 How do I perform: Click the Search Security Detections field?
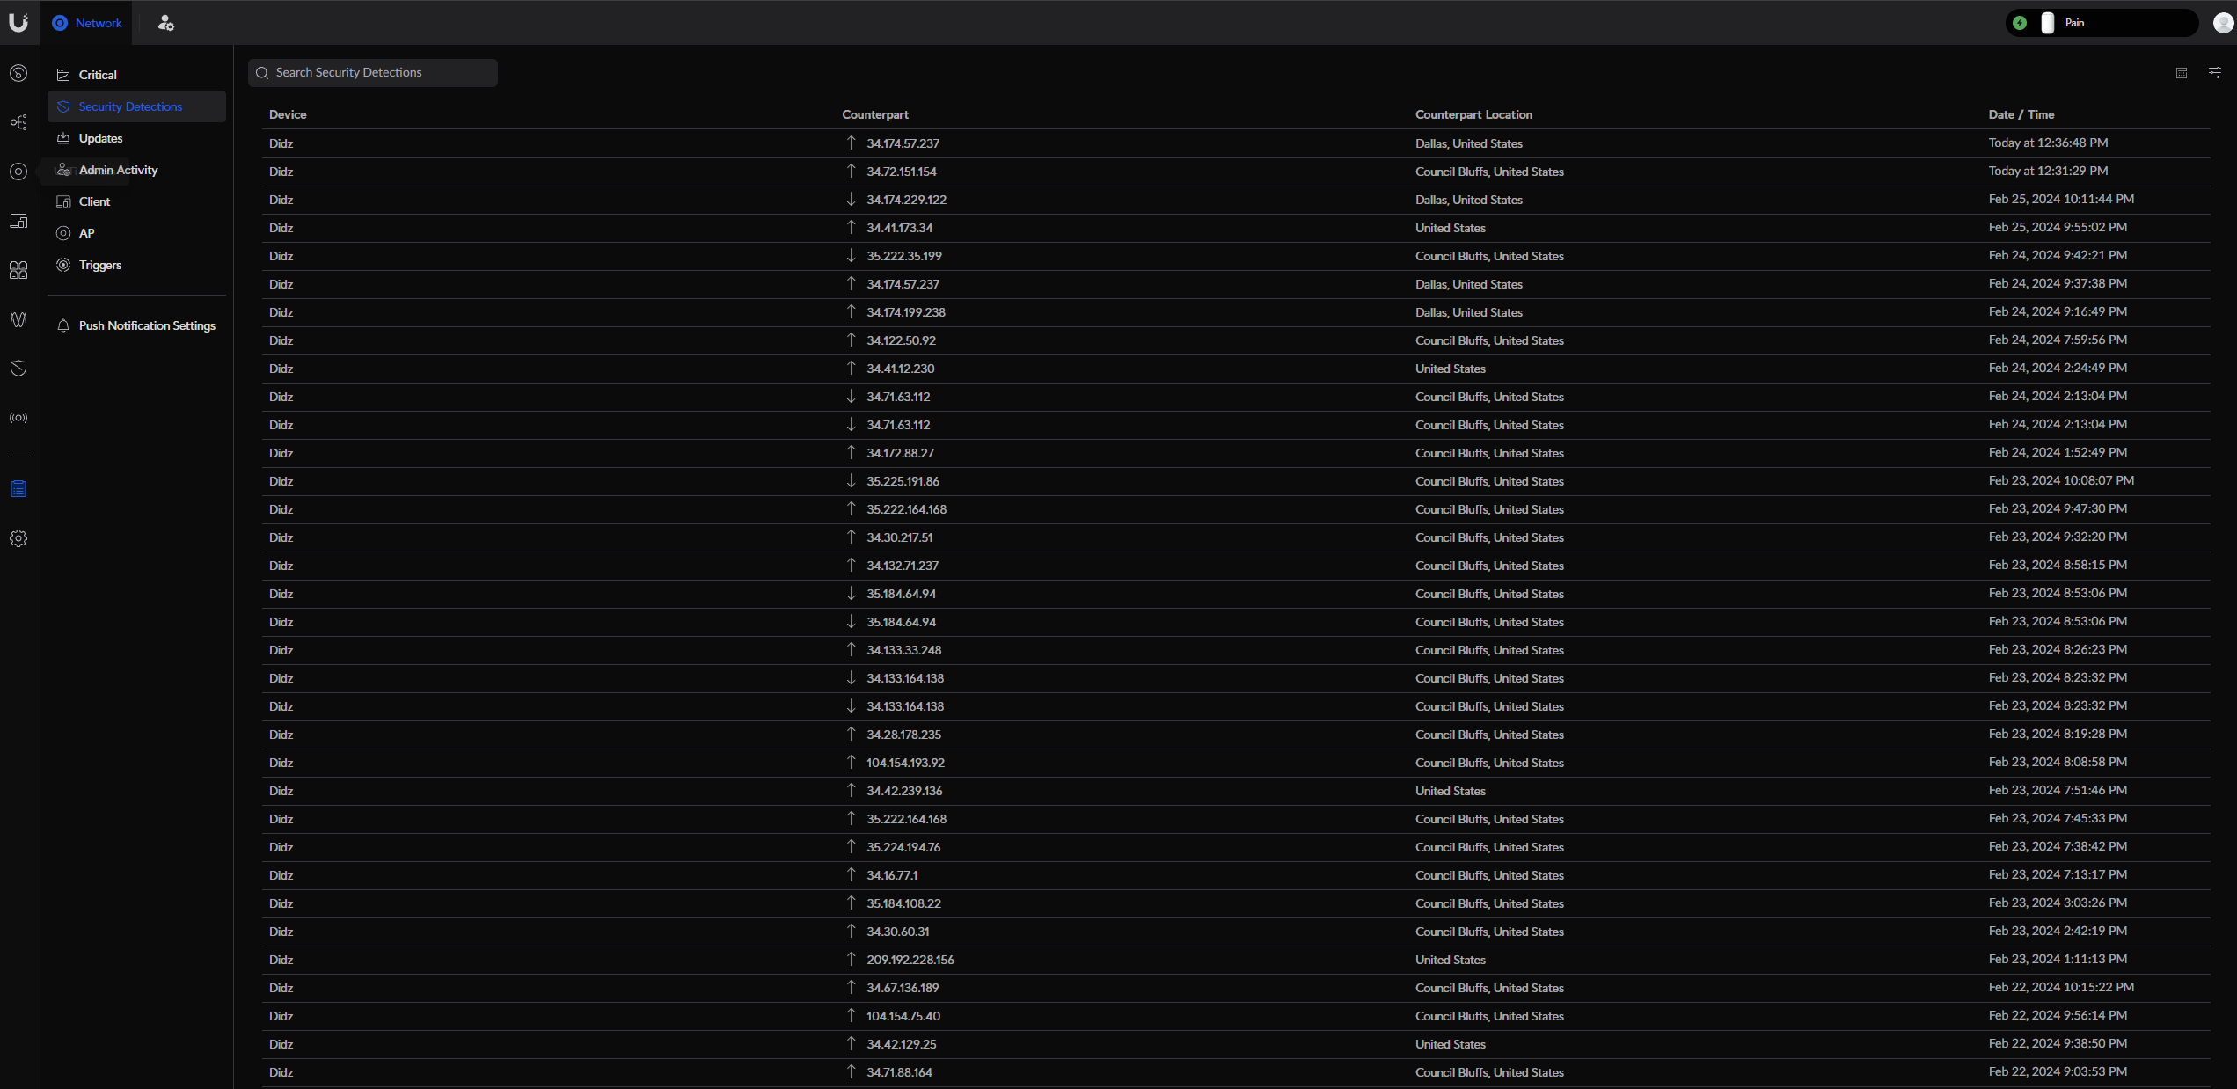coord(373,73)
